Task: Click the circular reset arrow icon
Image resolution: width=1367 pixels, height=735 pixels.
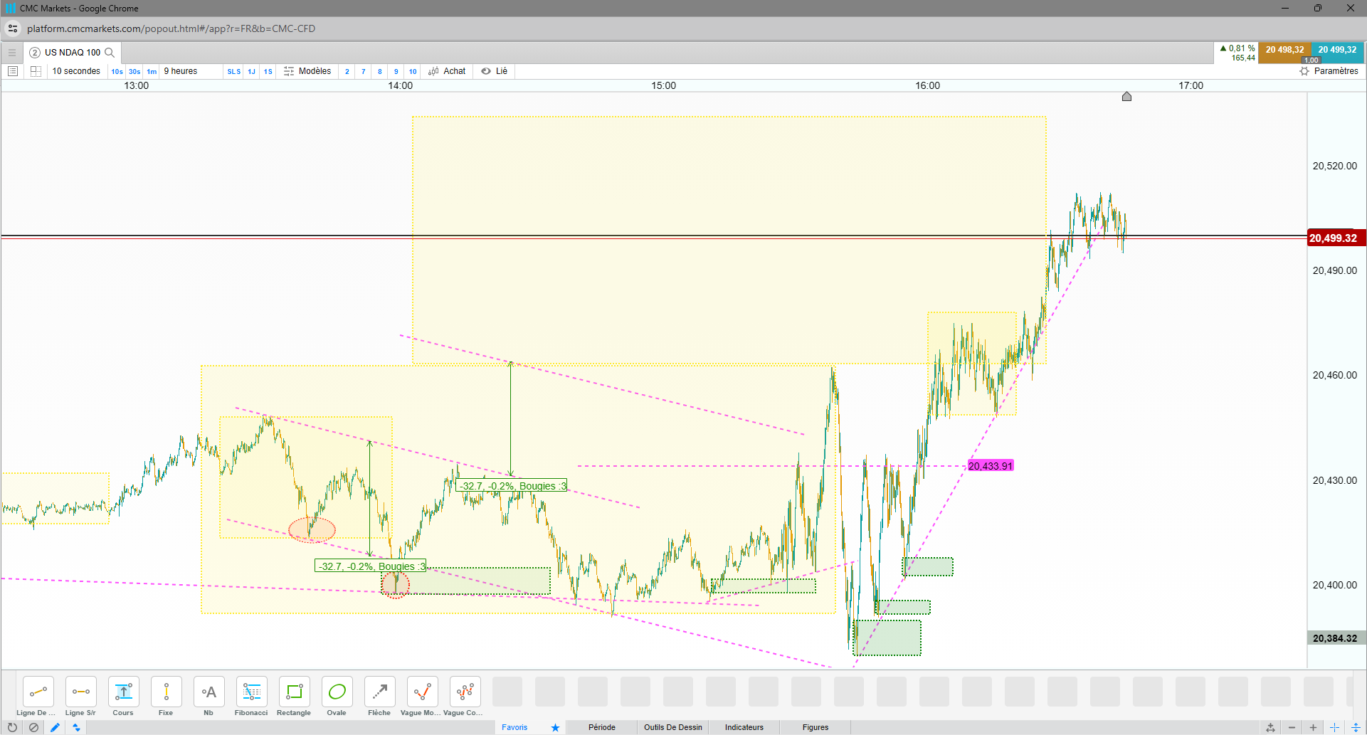Action: (x=12, y=727)
